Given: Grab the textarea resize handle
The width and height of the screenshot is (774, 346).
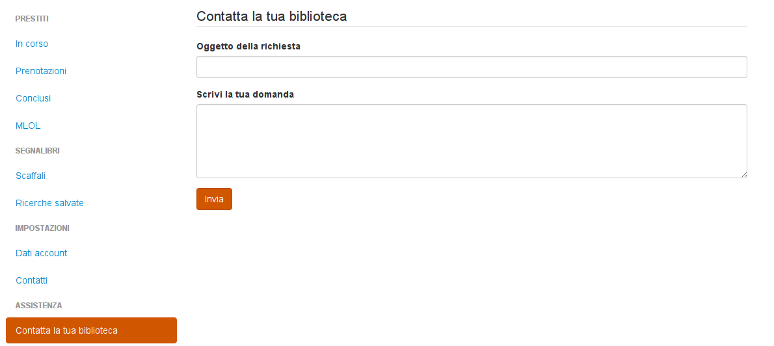Looking at the screenshot, I should pyautogui.click(x=743, y=174).
